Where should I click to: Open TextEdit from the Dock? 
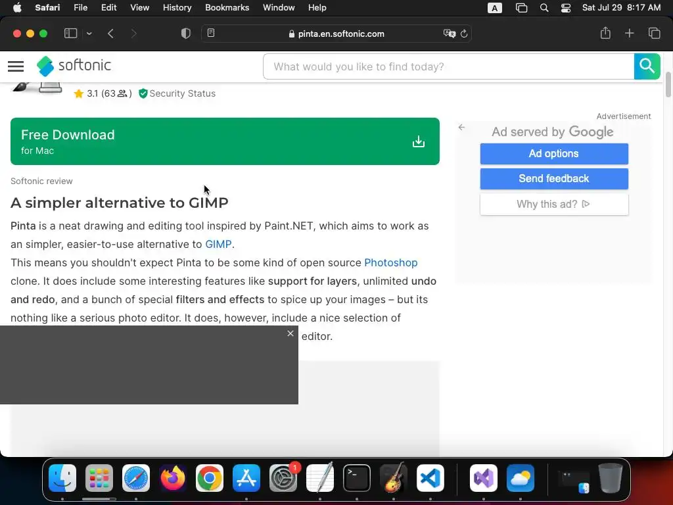[x=320, y=478]
